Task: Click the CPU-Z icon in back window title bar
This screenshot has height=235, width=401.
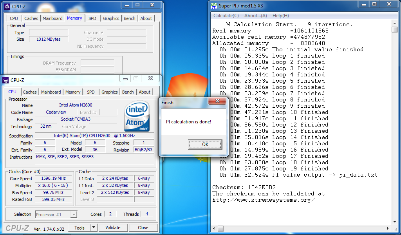Action: click(x=7, y=6)
